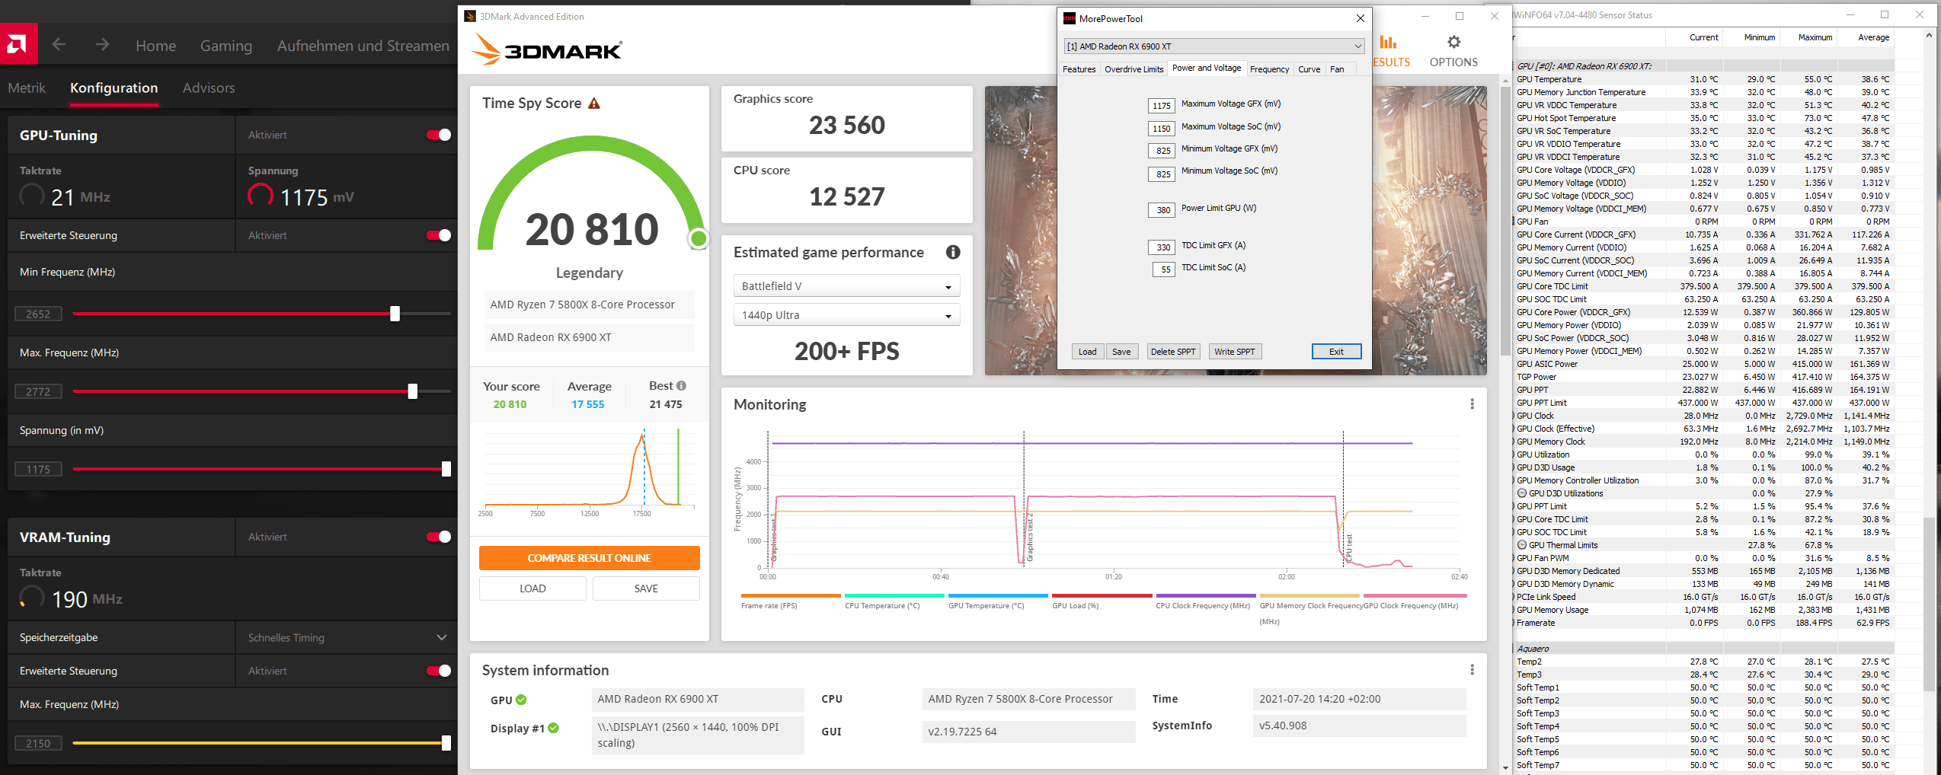The height and width of the screenshot is (775, 1941).
Task: Select the Overdrive Limits tab
Action: (1134, 69)
